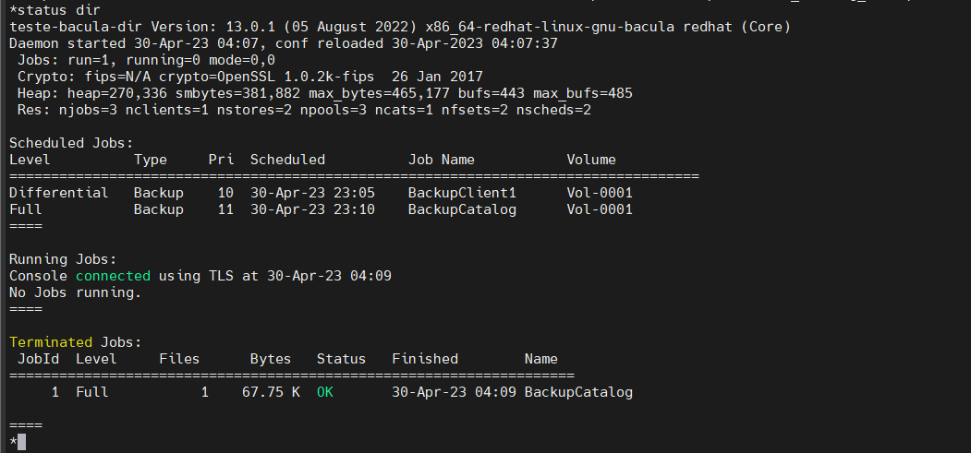The height and width of the screenshot is (453, 971).
Task: Click the 'Running Jobs:' heading
Action: (x=63, y=259)
